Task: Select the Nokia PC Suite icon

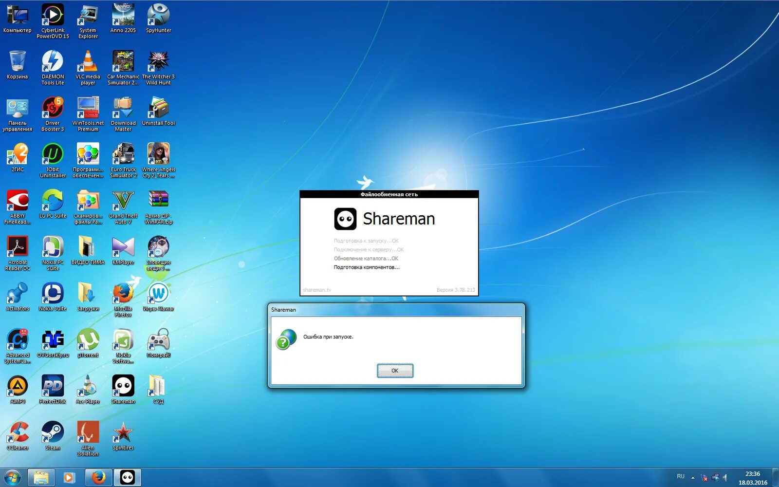Action: pos(53,253)
